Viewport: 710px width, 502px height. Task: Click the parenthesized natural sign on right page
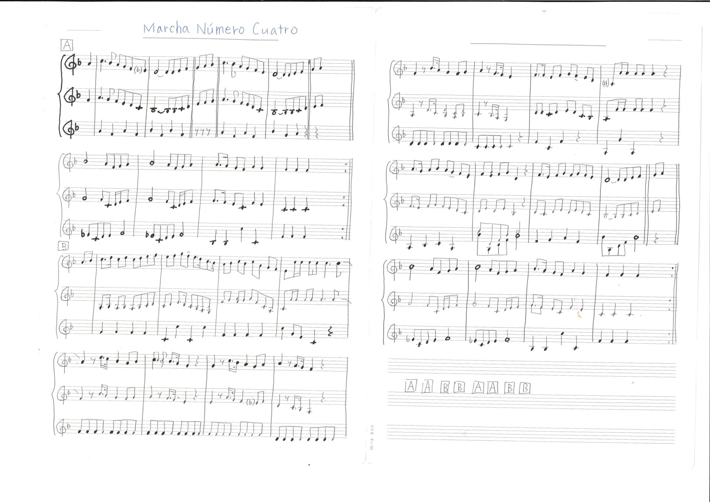[x=605, y=84]
